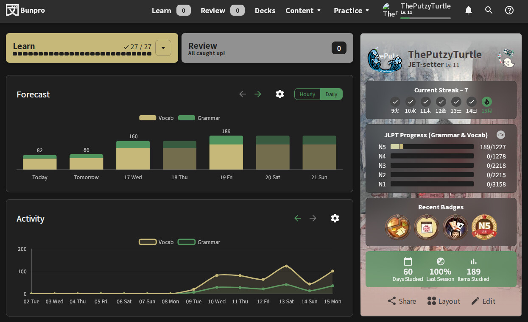Click the streak checkmark for 13土
The image size is (528, 322).
tap(456, 102)
